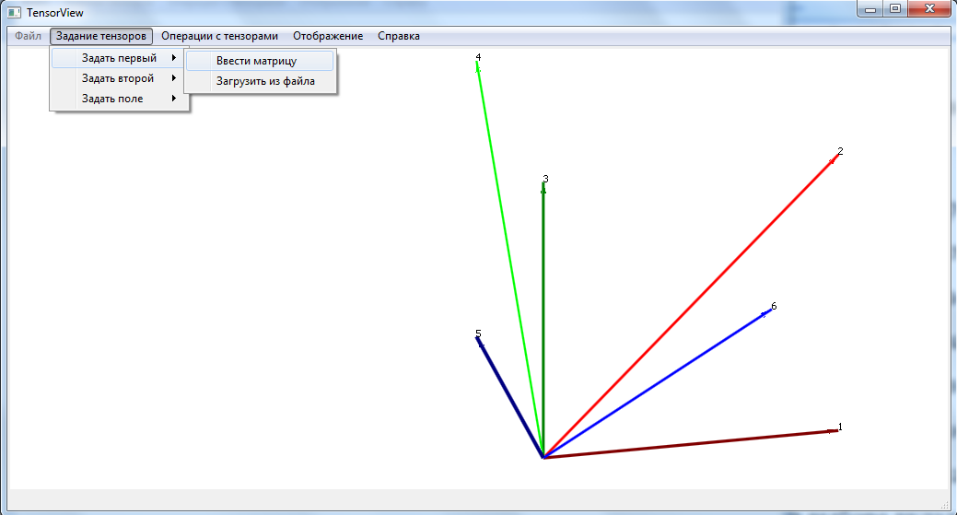Maximize the TensorView window
The image size is (957, 515).
pyautogui.click(x=895, y=8)
